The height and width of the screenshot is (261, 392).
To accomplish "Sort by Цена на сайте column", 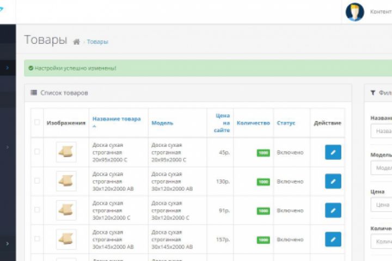I will [222, 123].
